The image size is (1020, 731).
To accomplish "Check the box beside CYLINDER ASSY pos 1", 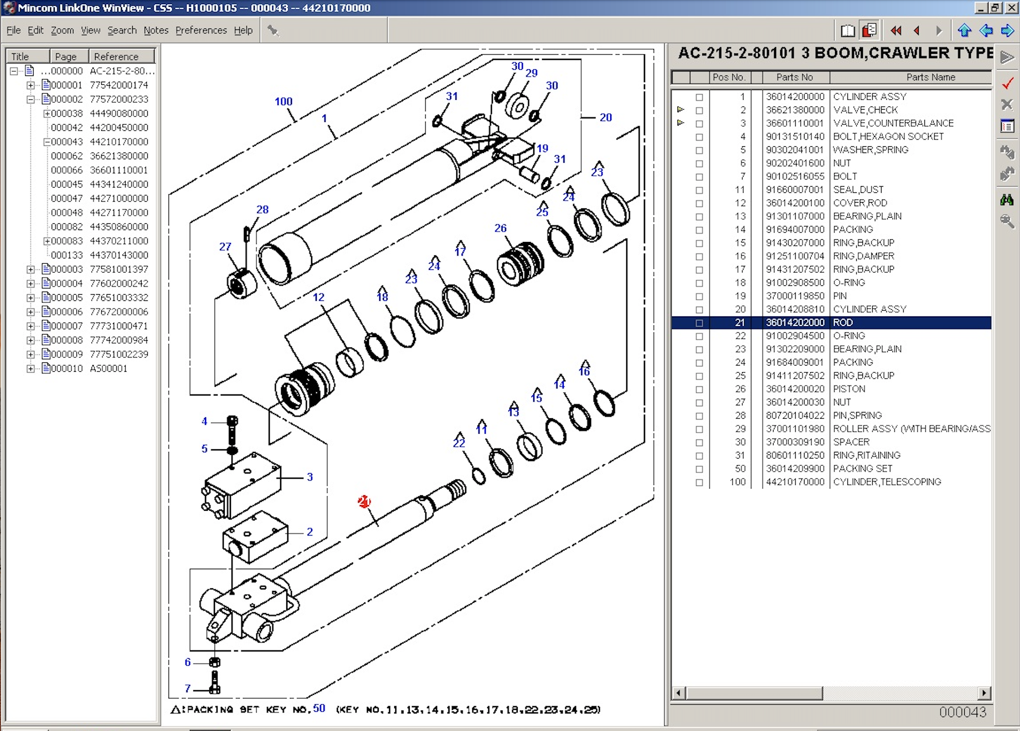I will pos(700,96).
